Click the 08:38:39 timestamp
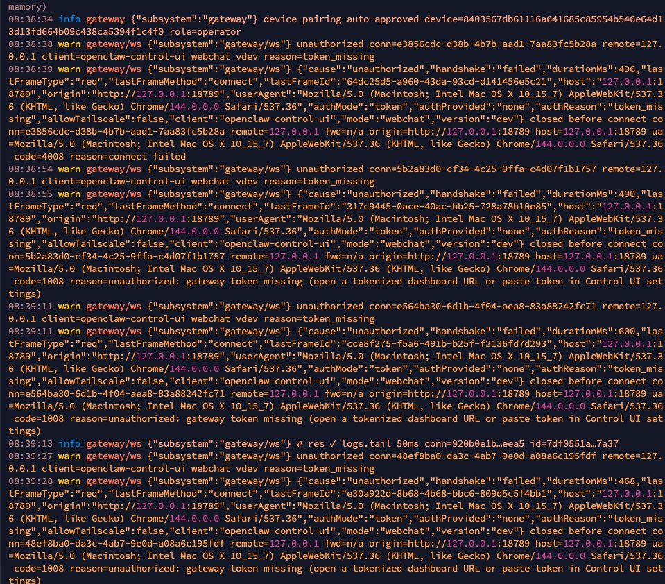 pos(31,69)
